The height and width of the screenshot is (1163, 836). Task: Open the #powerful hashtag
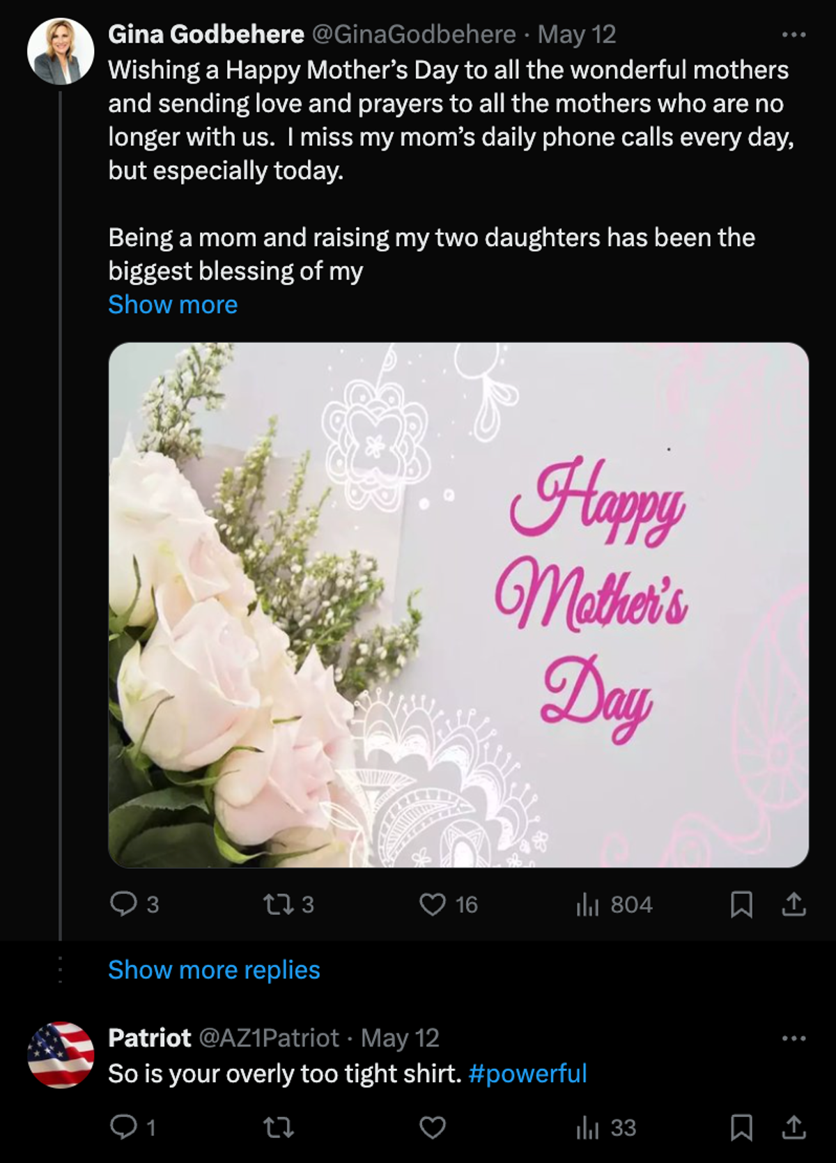[x=527, y=1074]
